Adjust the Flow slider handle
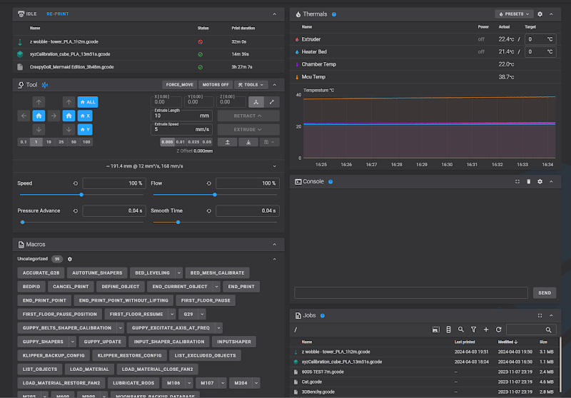Viewport: 571px width, 398px height. click(215, 195)
